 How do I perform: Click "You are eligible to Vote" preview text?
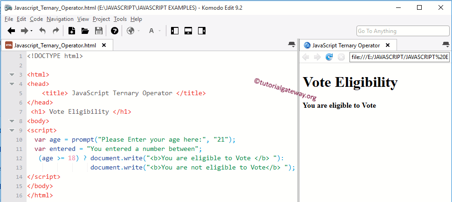[x=339, y=105]
